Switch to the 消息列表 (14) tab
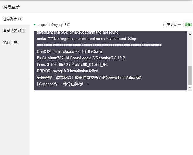Image resolution: width=193 pixels, height=155 pixels. coord(14,31)
